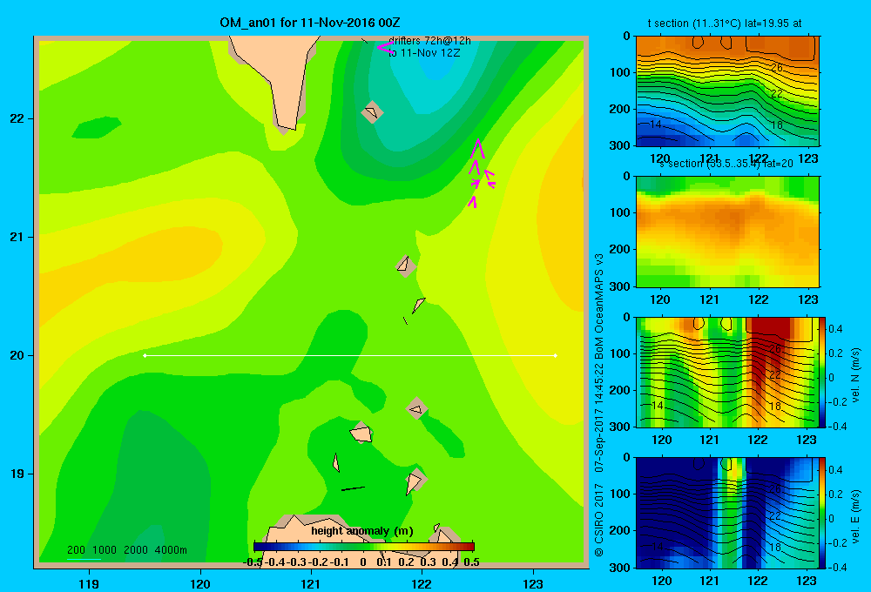Click the southern tip of Taiwan landmass
This screenshot has width=871, height=592.
(287, 126)
